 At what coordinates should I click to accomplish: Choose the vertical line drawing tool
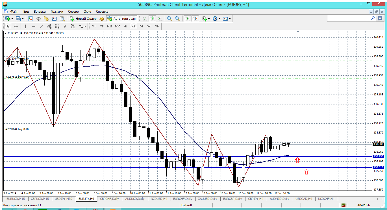tap(25, 26)
